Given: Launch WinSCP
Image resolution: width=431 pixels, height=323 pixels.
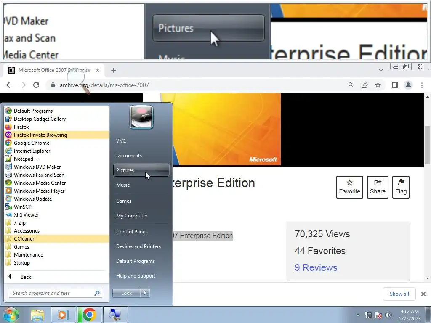Looking at the screenshot, I should coord(57,207).
